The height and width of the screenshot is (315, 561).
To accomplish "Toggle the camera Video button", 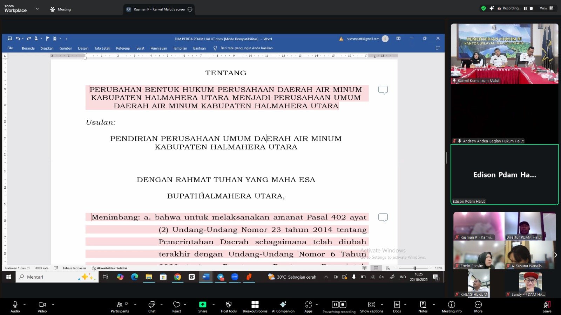I will 42,306.
